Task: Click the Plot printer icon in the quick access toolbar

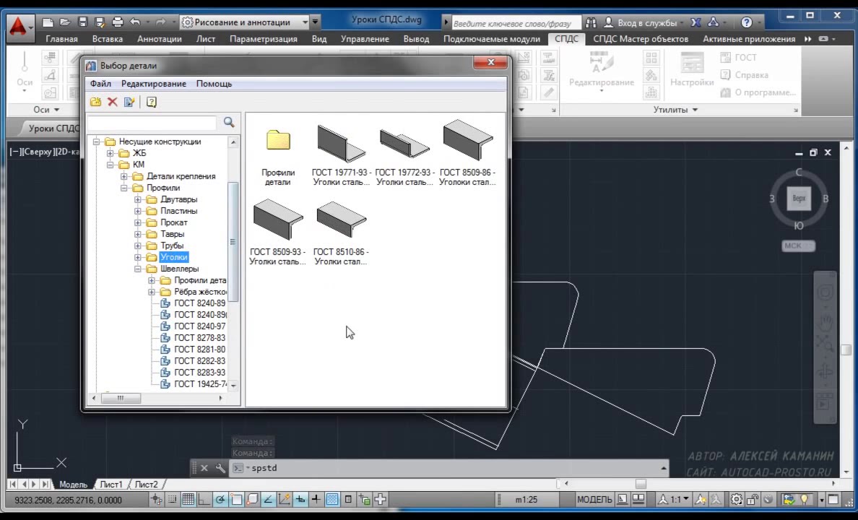Action: click(117, 22)
